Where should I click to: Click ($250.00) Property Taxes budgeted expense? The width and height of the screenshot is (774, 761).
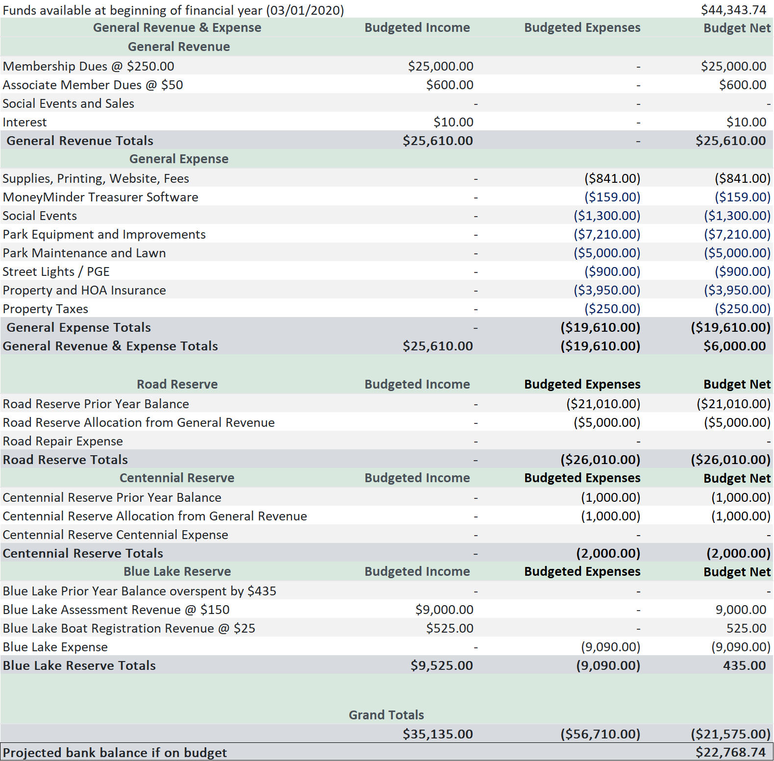click(612, 309)
